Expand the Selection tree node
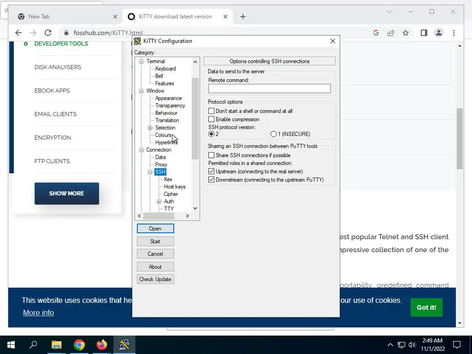Image resolution: width=472 pixels, height=354 pixels. coord(150,128)
